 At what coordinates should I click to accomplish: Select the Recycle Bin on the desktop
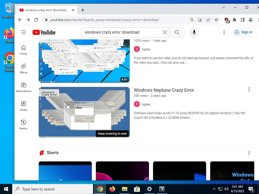click(x=8, y=11)
